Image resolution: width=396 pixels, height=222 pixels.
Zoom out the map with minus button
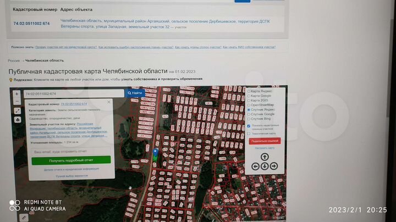coord(17,102)
